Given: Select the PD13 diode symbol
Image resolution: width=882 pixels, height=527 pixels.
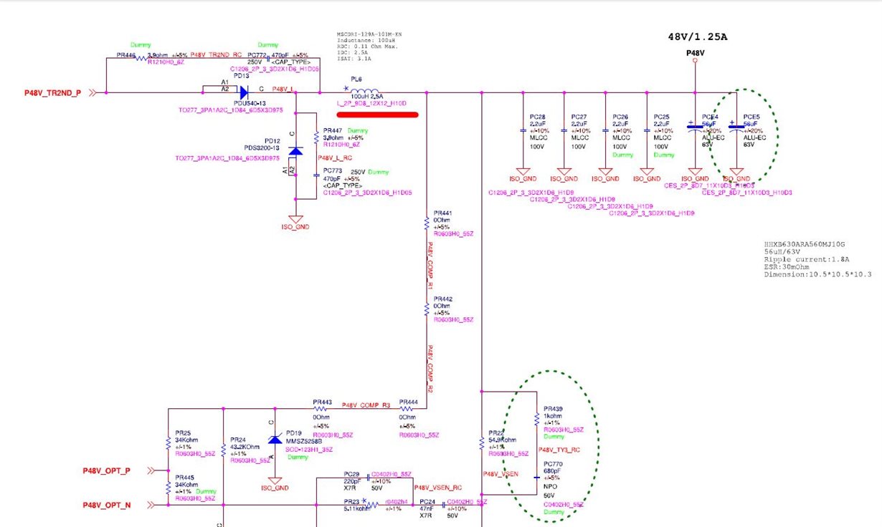Looking at the screenshot, I should [x=242, y=92].
